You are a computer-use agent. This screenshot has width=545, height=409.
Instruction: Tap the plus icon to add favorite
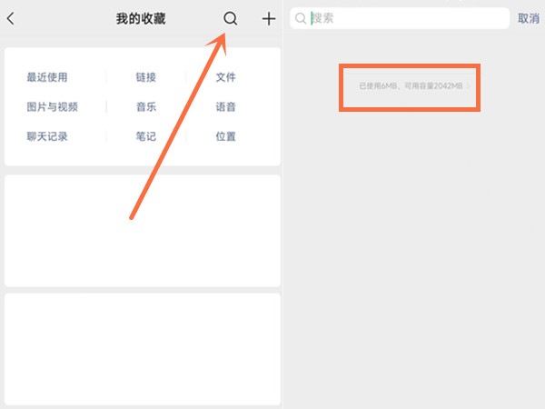[x=269, y=19]
